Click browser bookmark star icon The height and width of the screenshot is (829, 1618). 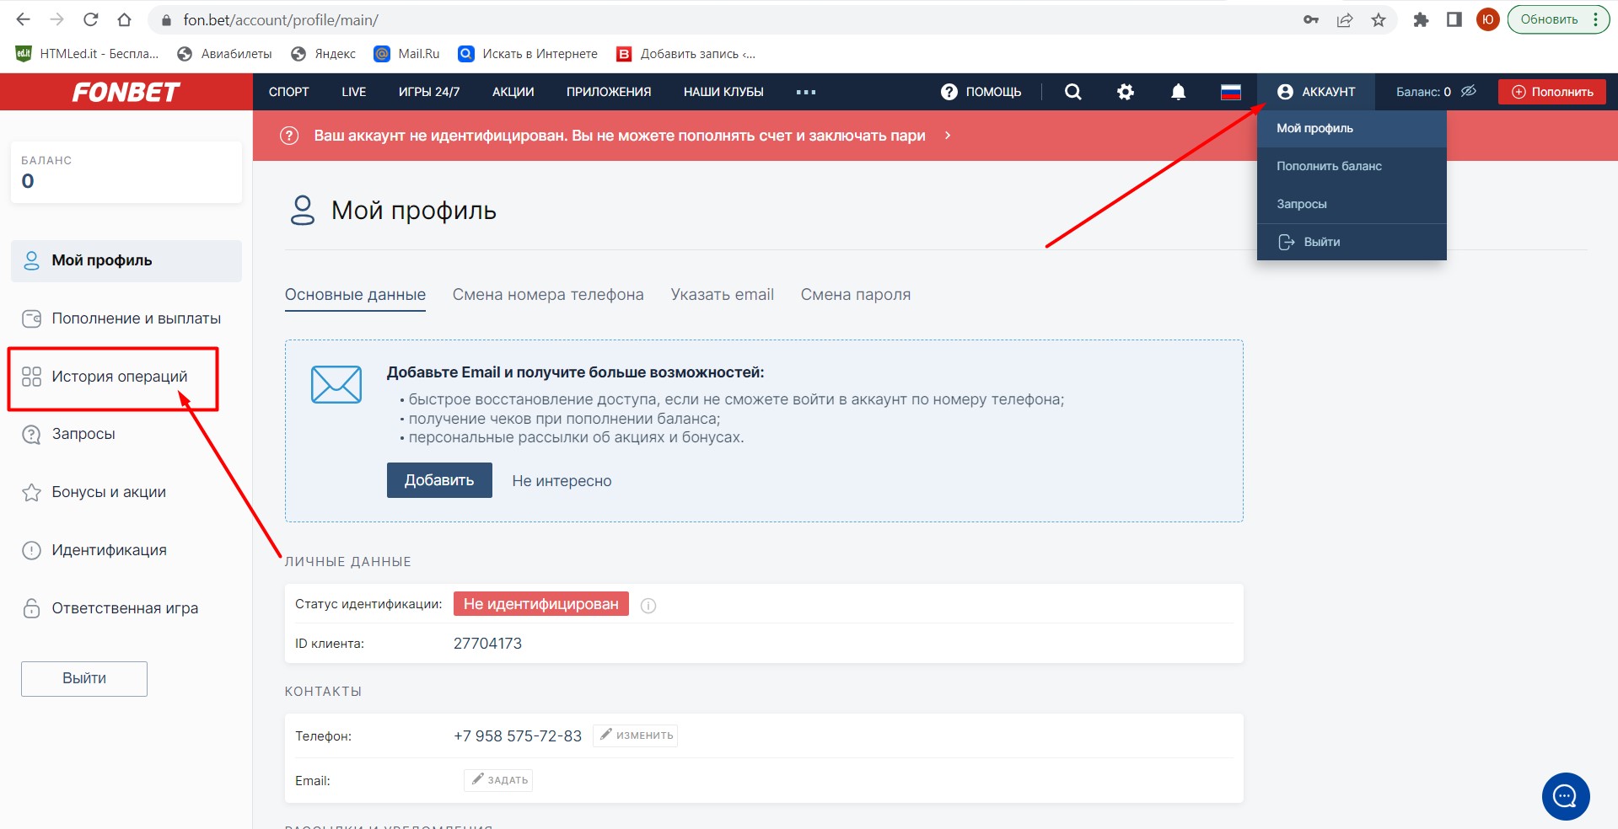pyautogui.click(x=1379, y=20)
